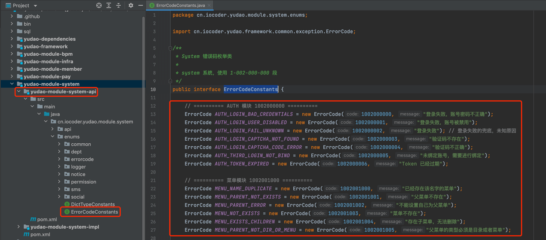Click the Expand All toolbar icon

(x=109, y=6)
